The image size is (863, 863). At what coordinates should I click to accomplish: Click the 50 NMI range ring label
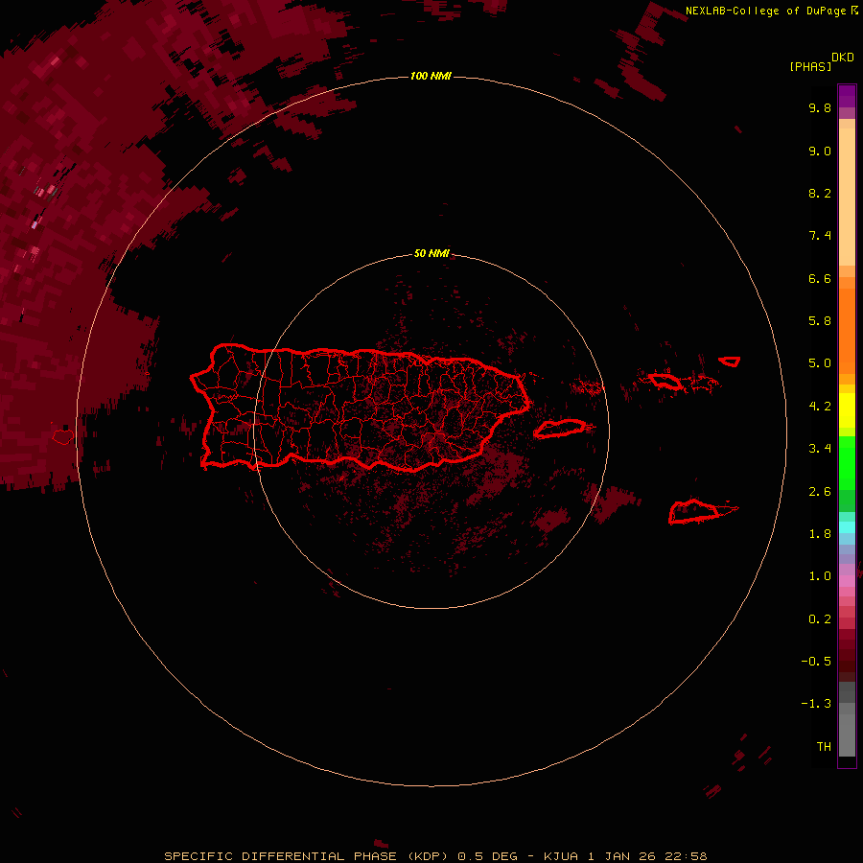(431, 253)
